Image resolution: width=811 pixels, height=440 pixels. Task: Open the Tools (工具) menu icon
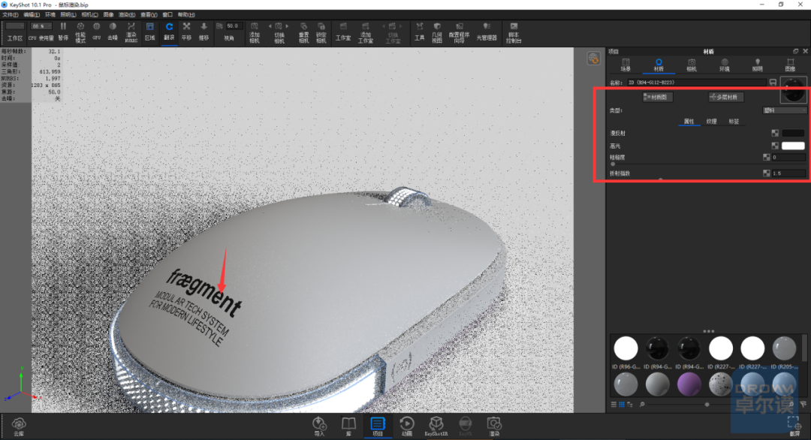pyautogui.click(x=420, y=31)
